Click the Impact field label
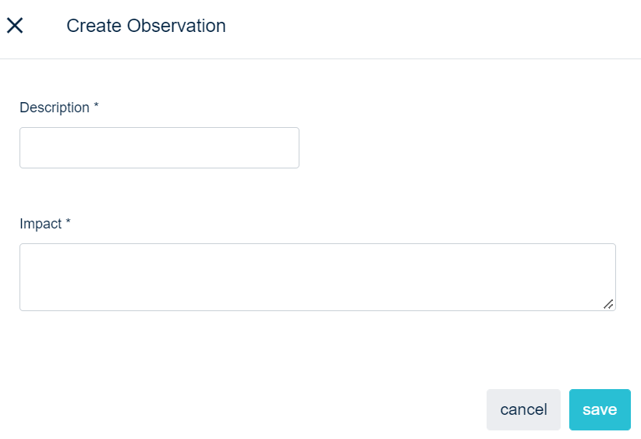This screenshot has width=641, height=439. pos(41,224)
